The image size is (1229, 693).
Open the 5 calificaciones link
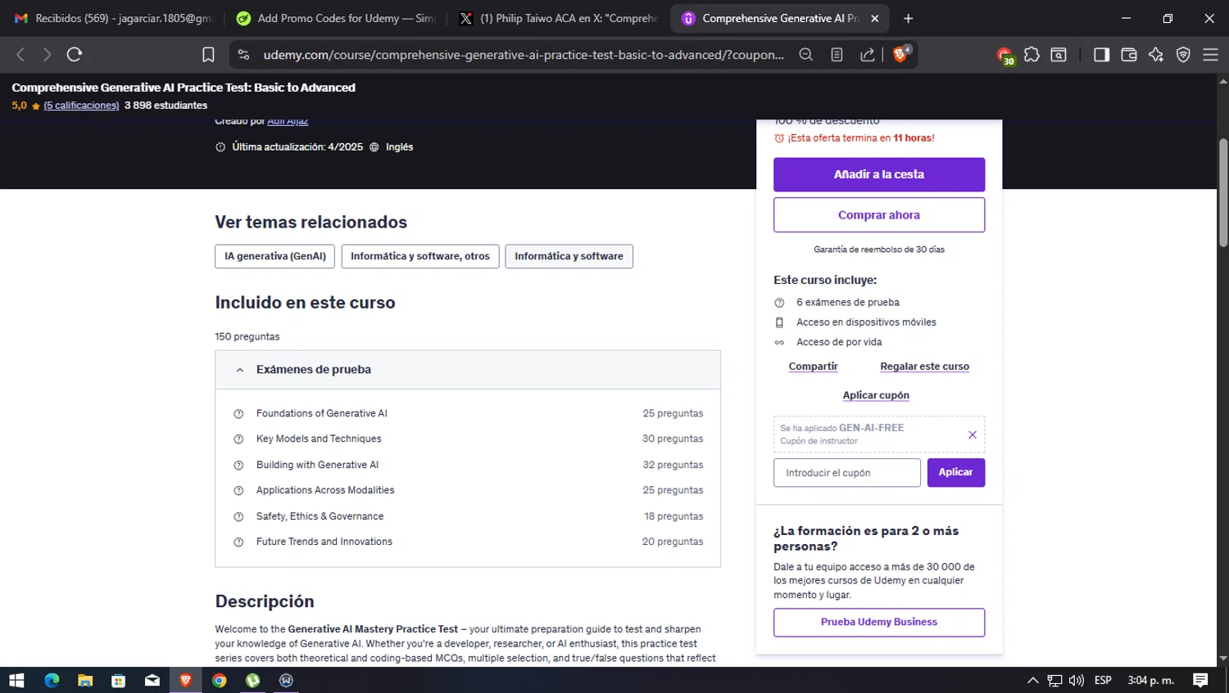click(81, 106)
